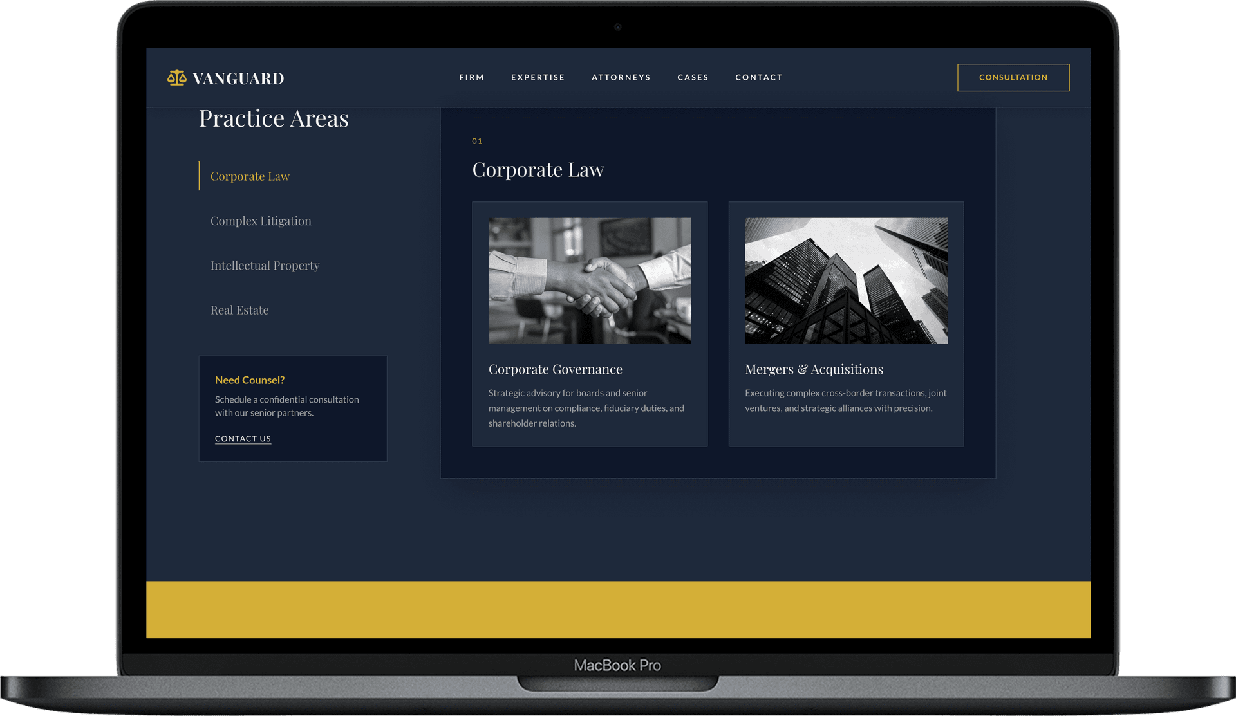Click the 'Executing complex cross-border transactions' description
This screenshot has height=716, width=1236.
[845, 400]
